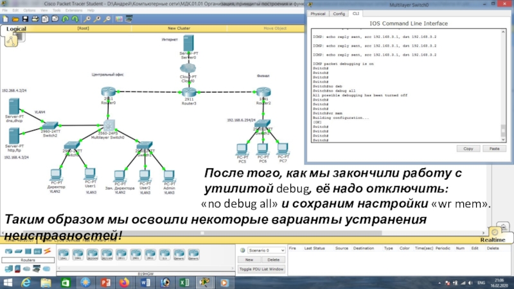Click the New scenario button
Image resolution: width=514 pixels, height=289 pixels.
coord(249,260)
